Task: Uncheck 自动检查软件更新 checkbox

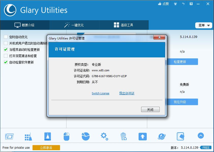Action: click(x=6, y=62)
